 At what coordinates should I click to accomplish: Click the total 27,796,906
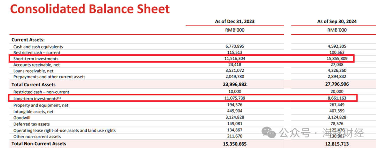tap(337, 84)
